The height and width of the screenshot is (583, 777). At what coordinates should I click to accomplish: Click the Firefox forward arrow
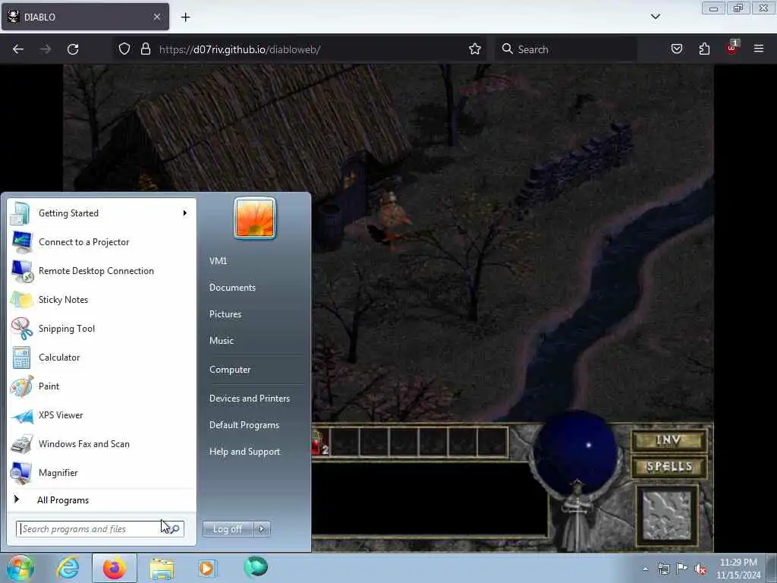click(x=46, y=49)
